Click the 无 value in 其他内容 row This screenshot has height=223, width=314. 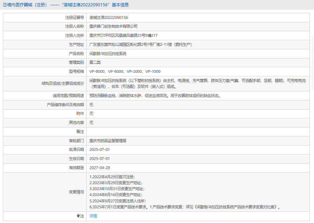[91, 123]
